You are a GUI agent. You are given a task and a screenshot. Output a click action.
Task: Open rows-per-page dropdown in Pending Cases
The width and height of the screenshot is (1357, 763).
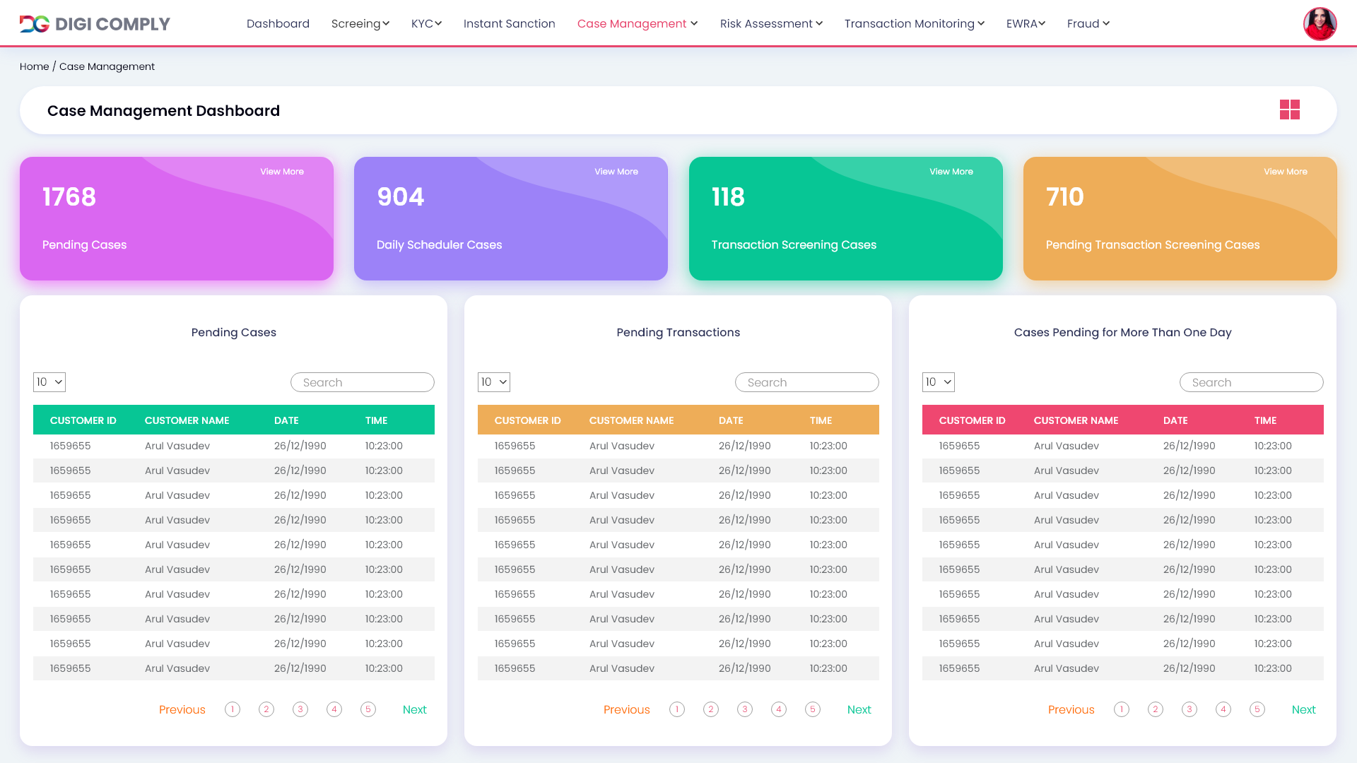49,382
